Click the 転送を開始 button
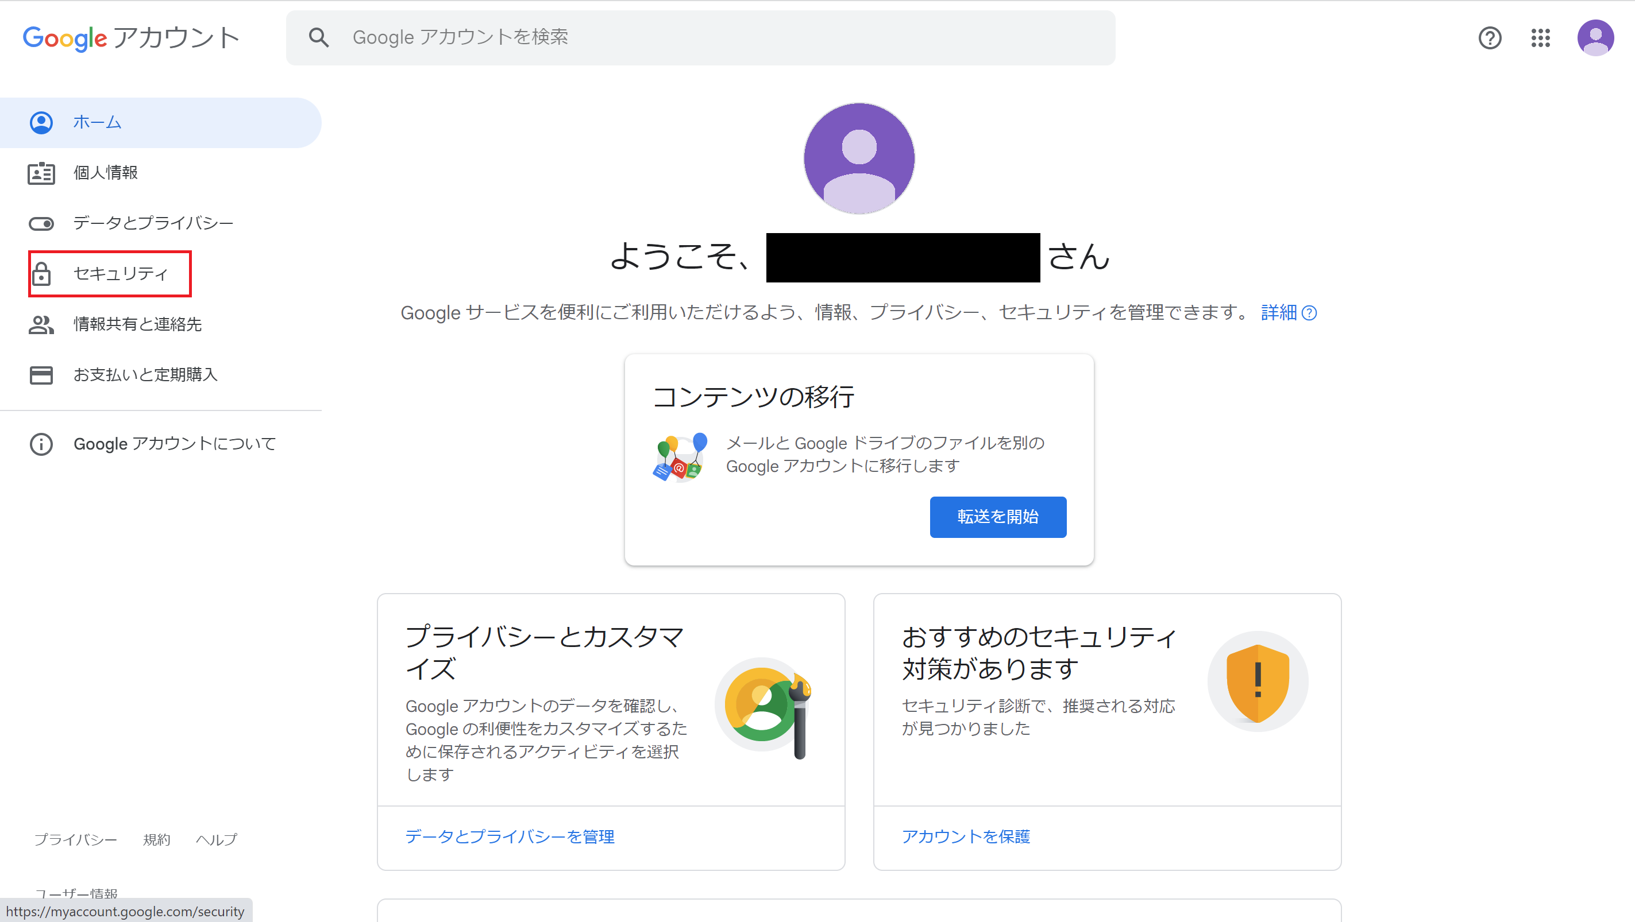Screen dimensions: 1635x922 click(x=998, y=517)
